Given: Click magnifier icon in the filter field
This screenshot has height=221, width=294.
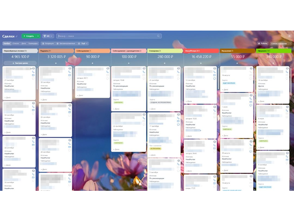Looking at the screenshot, I should coord(158,36).
